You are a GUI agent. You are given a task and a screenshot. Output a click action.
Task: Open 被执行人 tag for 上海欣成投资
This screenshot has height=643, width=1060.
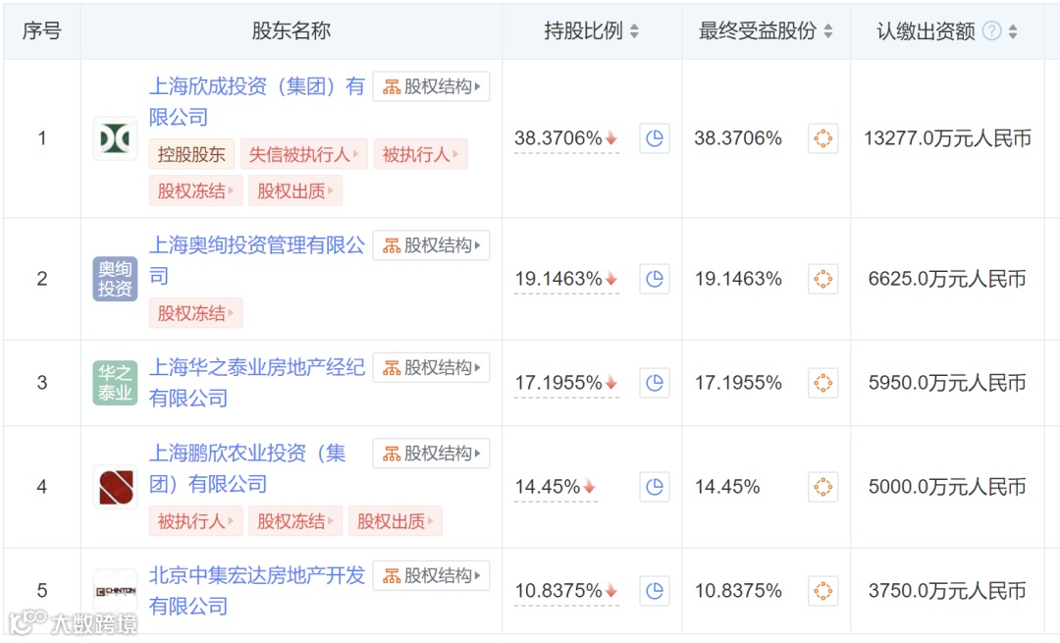[420, 154]
